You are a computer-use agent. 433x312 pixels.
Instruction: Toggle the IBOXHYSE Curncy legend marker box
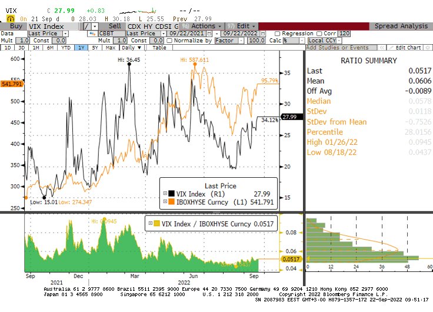(x=165, y=201)
